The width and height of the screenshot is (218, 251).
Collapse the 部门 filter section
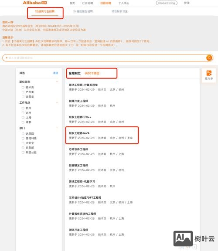57,128
